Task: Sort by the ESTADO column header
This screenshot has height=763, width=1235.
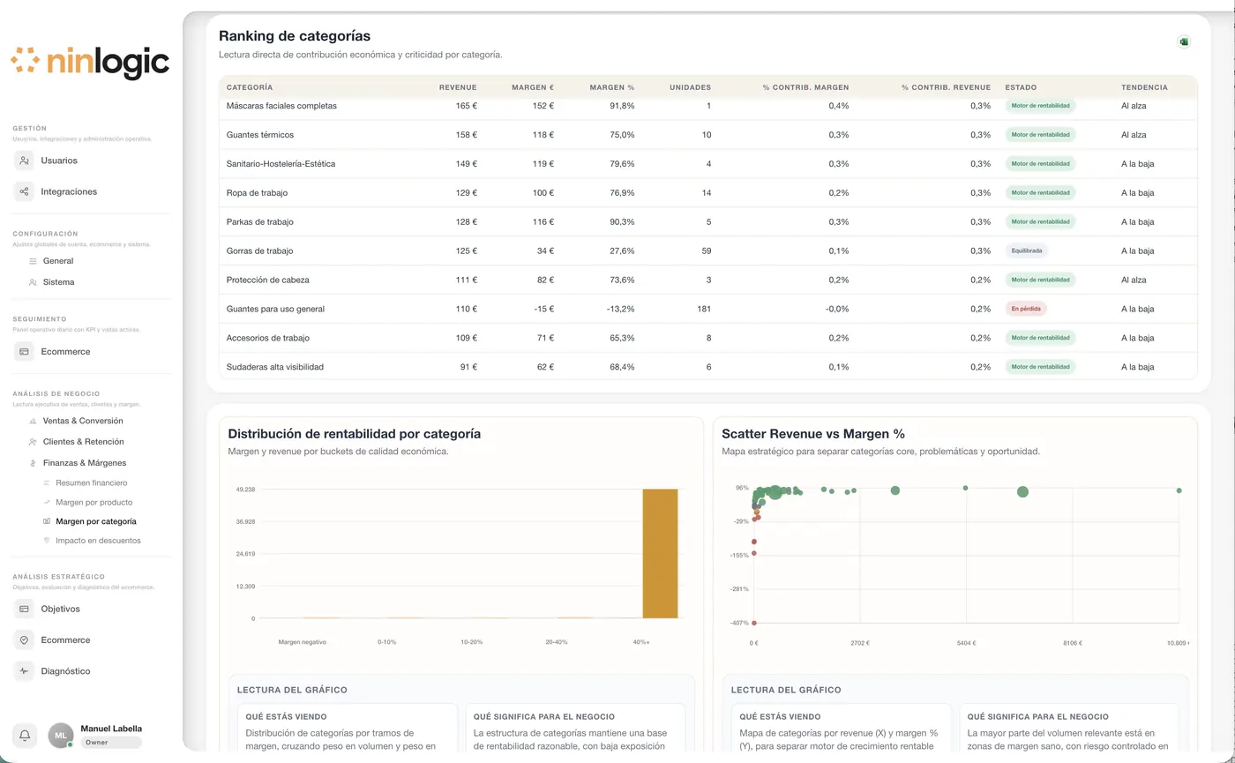Action: (1021, 87)
